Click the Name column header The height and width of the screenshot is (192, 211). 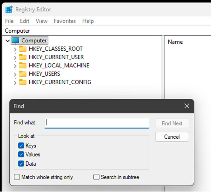pos(175,42)
